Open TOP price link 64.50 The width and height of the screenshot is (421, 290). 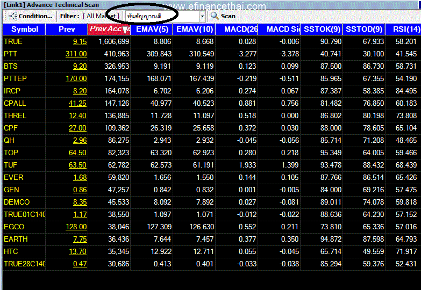click(77, 153)
